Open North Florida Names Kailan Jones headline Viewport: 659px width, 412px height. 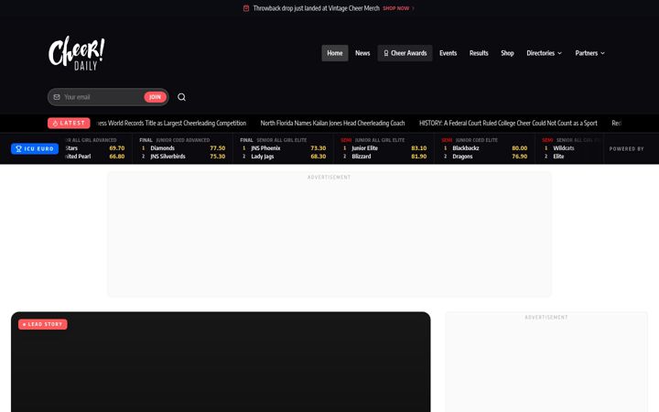click(x=332, y=123)
